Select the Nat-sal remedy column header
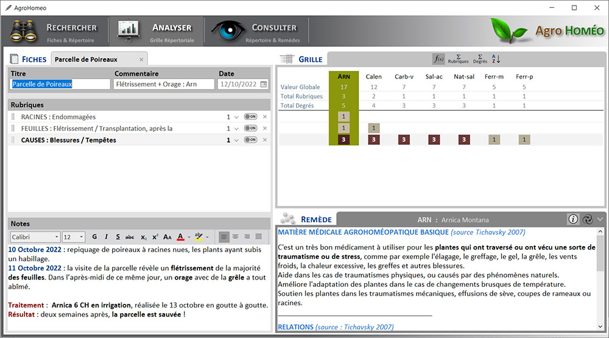This screenshot has width=609, height=338. click(x=463, y=77)
